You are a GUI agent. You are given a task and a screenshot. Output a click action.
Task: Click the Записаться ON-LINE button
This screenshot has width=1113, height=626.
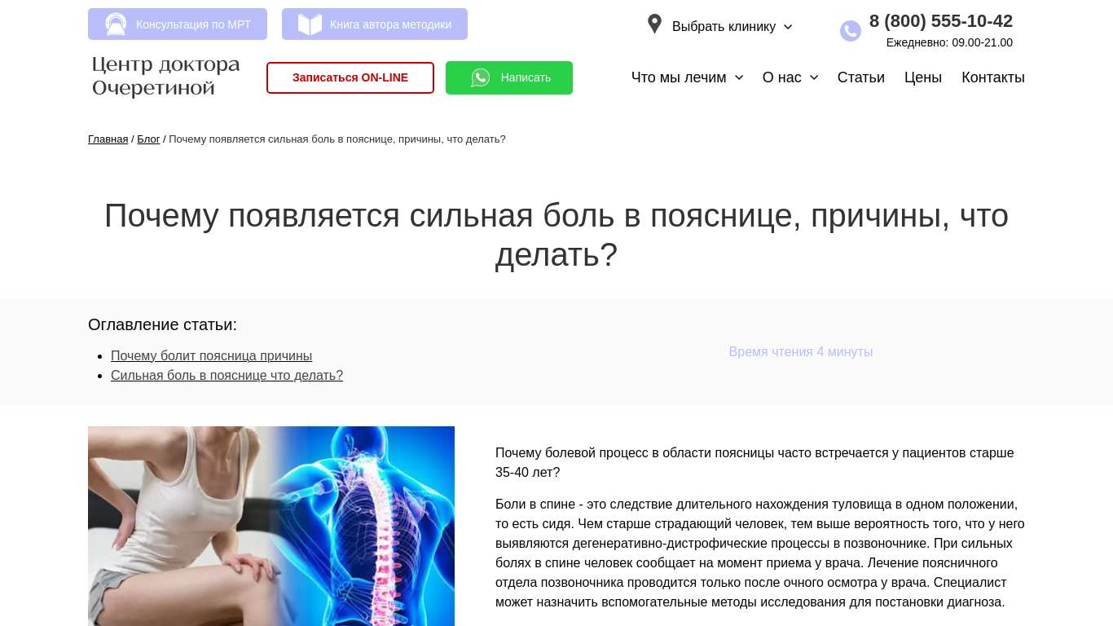[x=350, y=77]
